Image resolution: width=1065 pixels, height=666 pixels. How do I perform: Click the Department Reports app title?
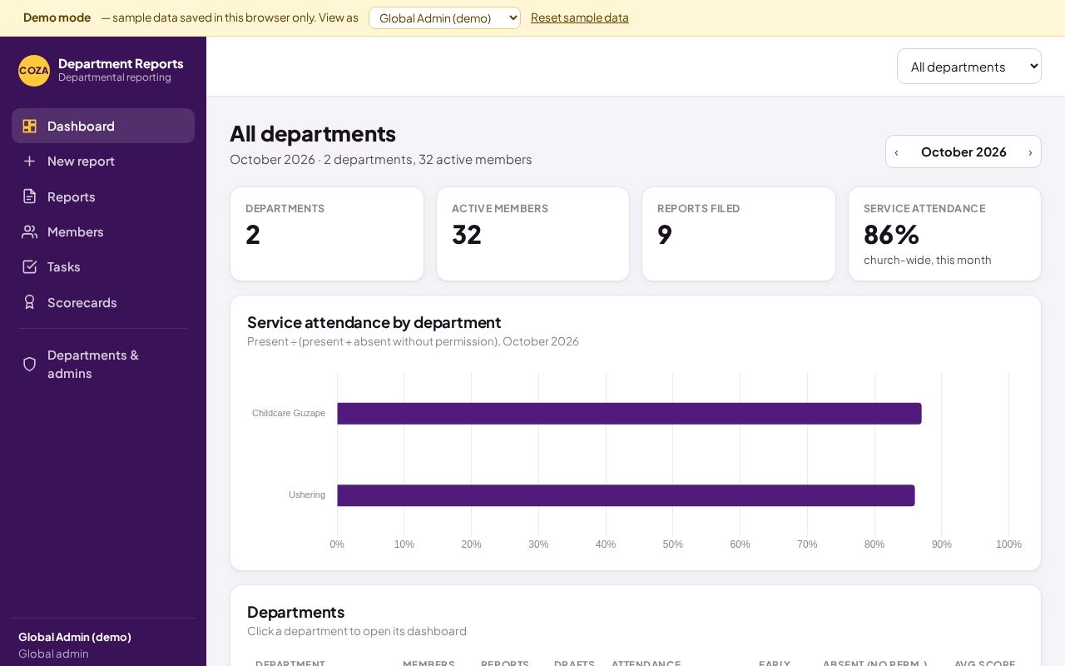[121, 64]
